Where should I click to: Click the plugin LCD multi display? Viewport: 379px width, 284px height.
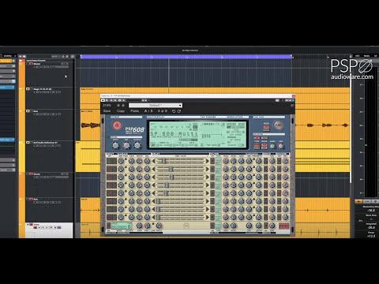(197, 135)
